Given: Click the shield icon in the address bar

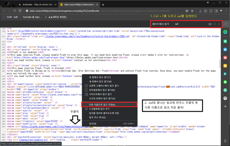Looking at the screenshot, I should [187, 11].
